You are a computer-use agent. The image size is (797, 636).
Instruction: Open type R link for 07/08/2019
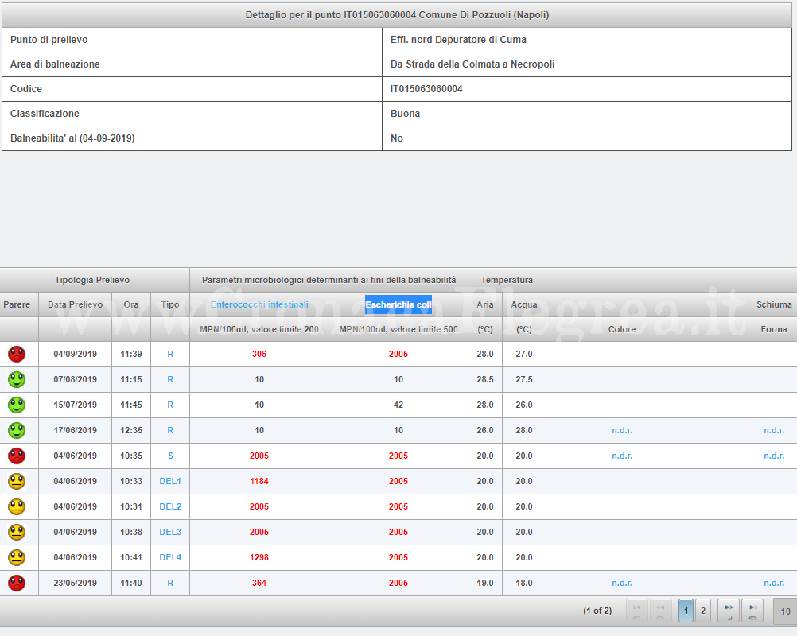170,379
